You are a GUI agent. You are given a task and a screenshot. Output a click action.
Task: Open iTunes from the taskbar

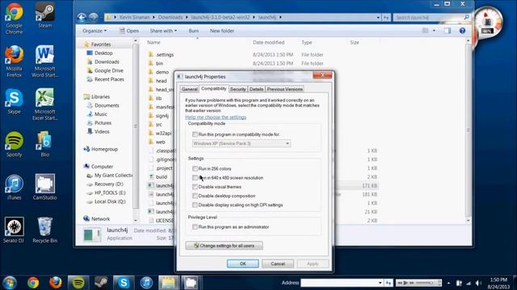pyautogui.click(x=146, y=283)
